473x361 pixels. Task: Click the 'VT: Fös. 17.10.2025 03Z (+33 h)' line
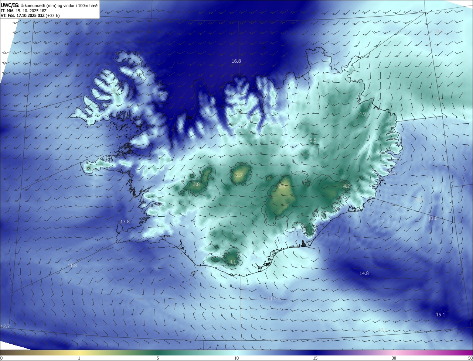[x=30, y=16]
